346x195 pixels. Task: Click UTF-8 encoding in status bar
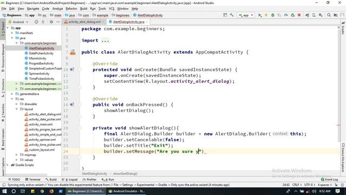[309, 185]
